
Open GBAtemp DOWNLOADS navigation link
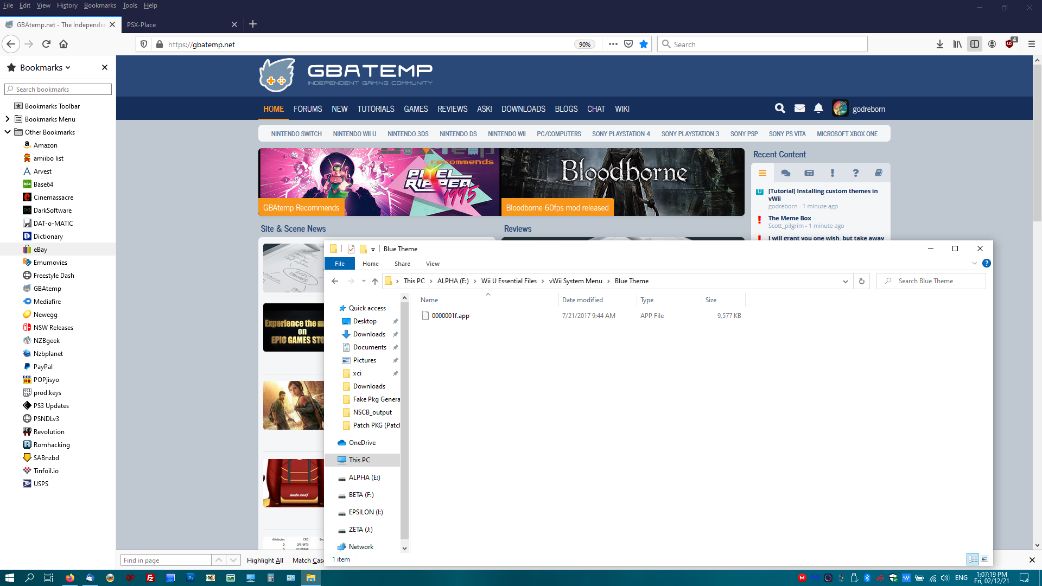(523, 109)
